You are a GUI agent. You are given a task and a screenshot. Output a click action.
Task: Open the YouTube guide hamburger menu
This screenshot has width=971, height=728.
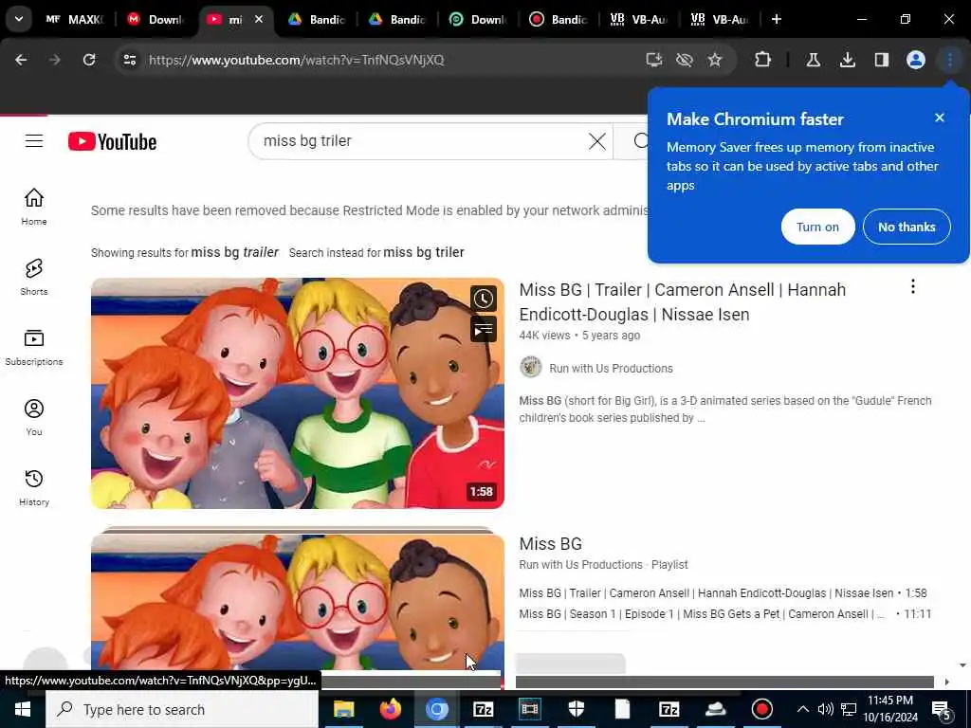coord(34,141)
